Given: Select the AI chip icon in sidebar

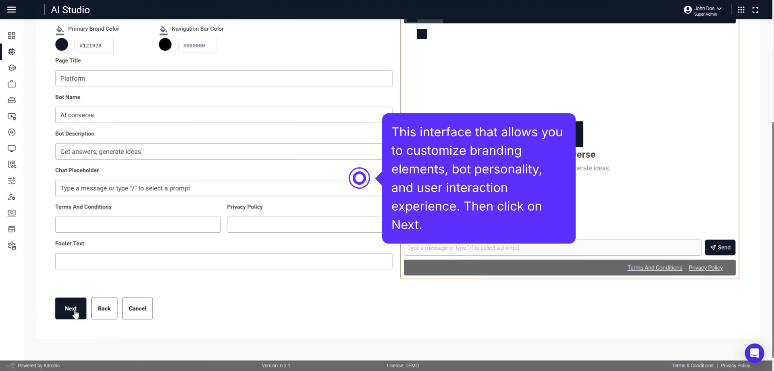Looking at the screenshot, I should [12, 52].
